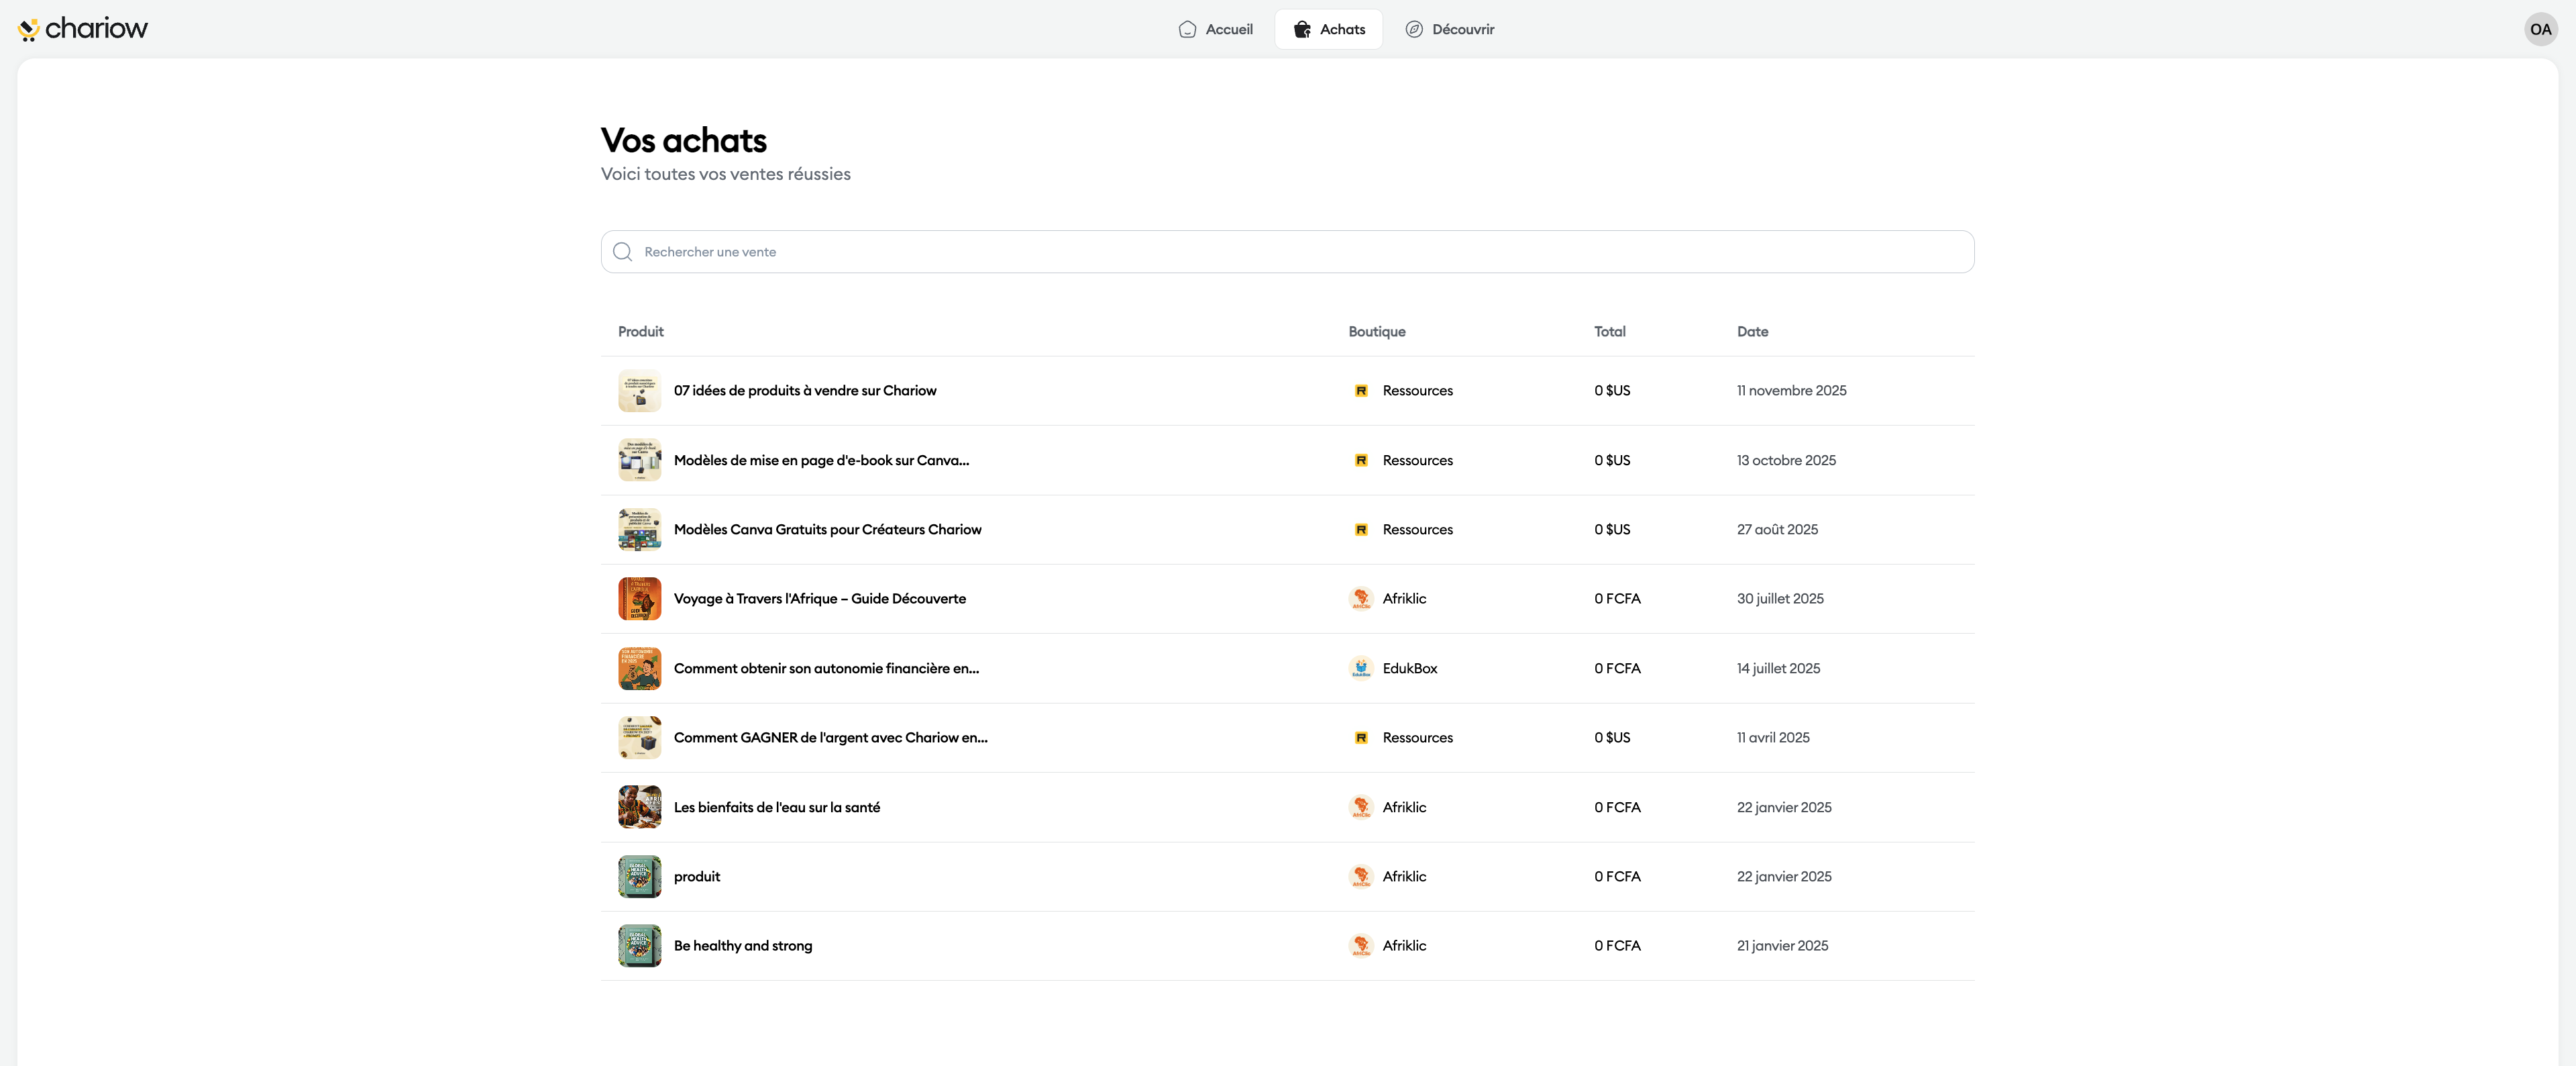Open 07 idées de produits purchase
This screenshot has width=2576, height=1066.
(804, 391)
